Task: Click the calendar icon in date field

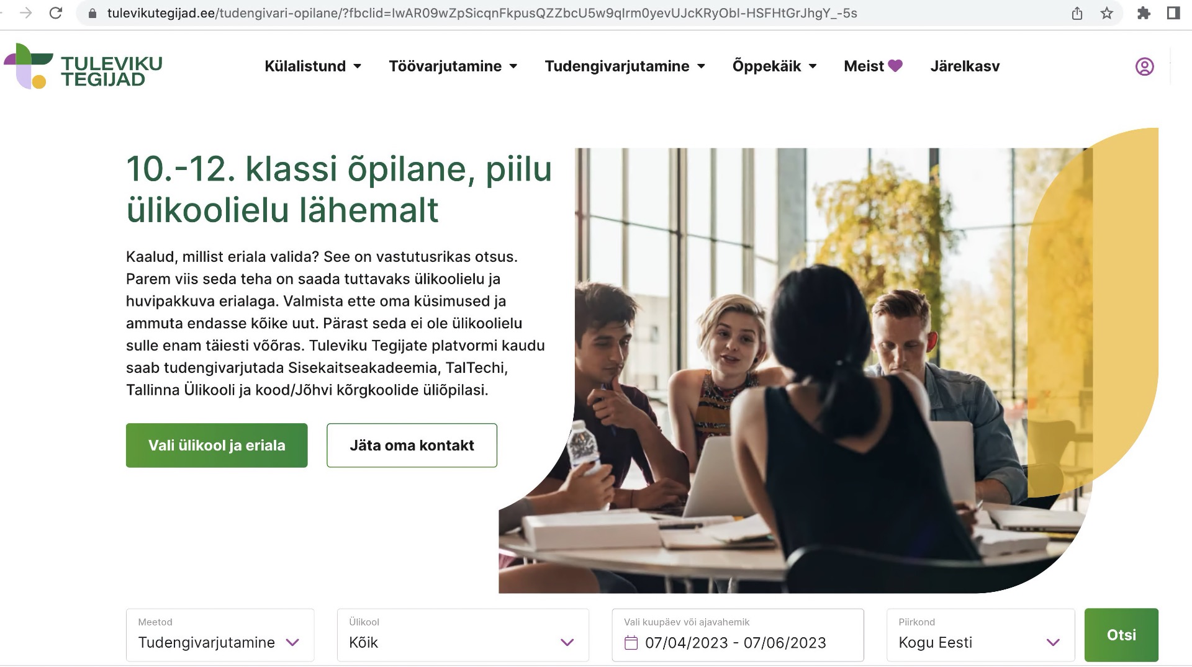Action: click(631, 643)
